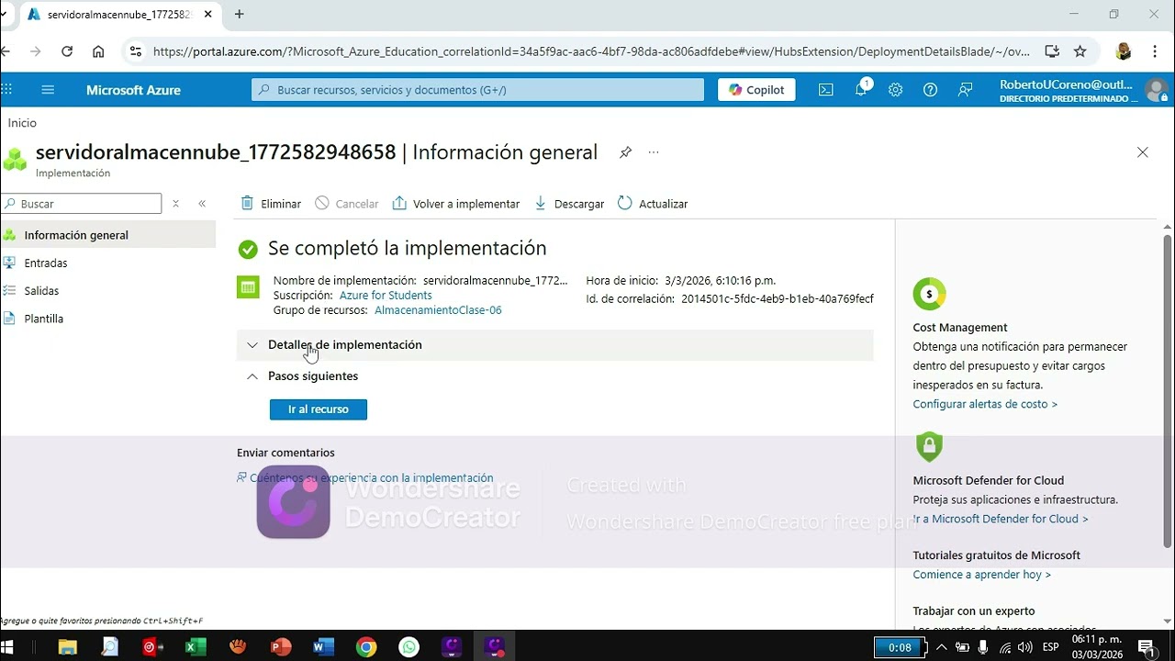The height and width of the screenshot is (661, 1175).
Task: Click the Cost Management dollar icon
Action: pos(929,294)
